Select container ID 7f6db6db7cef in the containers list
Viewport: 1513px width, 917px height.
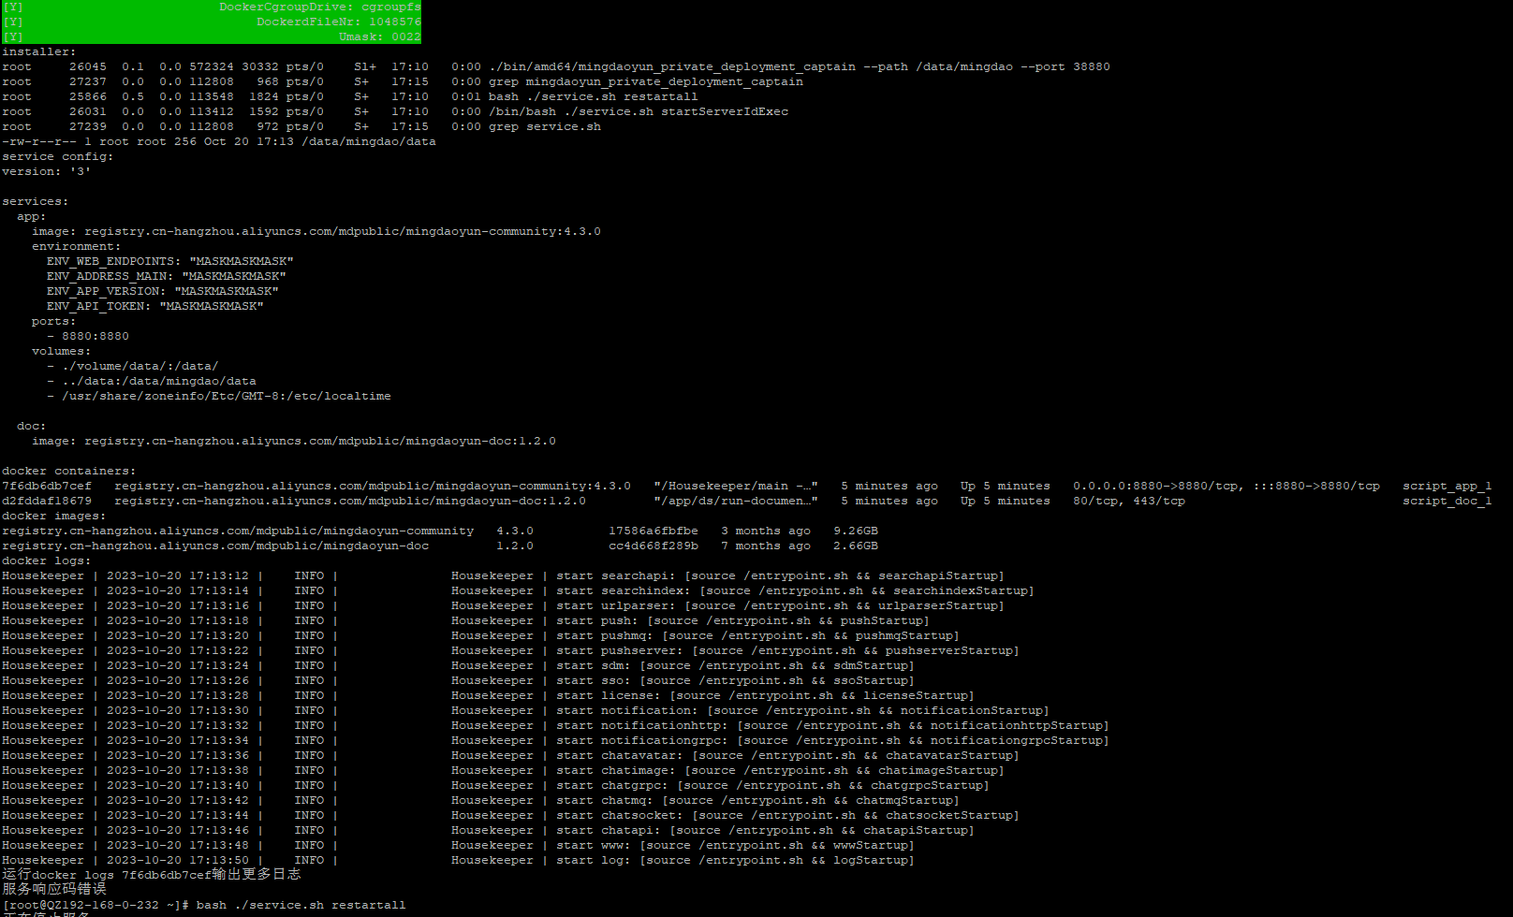47,486
